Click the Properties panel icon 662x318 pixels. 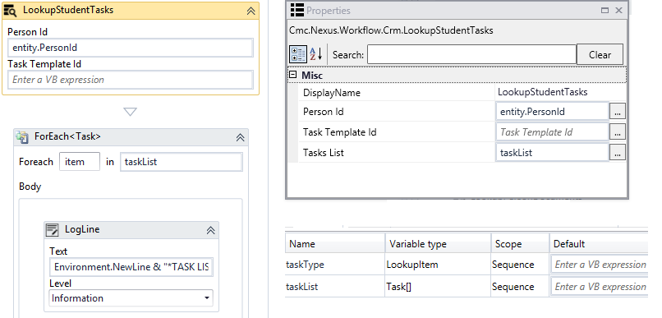click(297, 10)
